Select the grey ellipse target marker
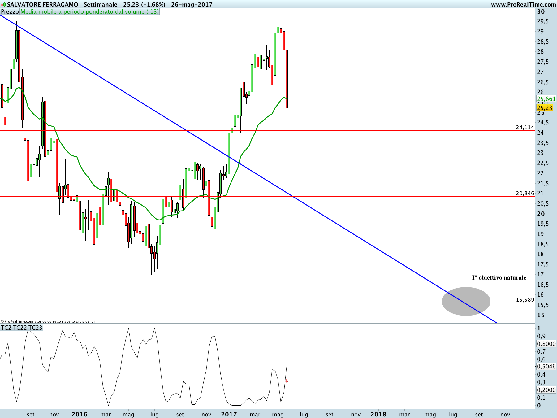This screenshot has height=418, width=557. pyautogui.click(x=466, y=301)
